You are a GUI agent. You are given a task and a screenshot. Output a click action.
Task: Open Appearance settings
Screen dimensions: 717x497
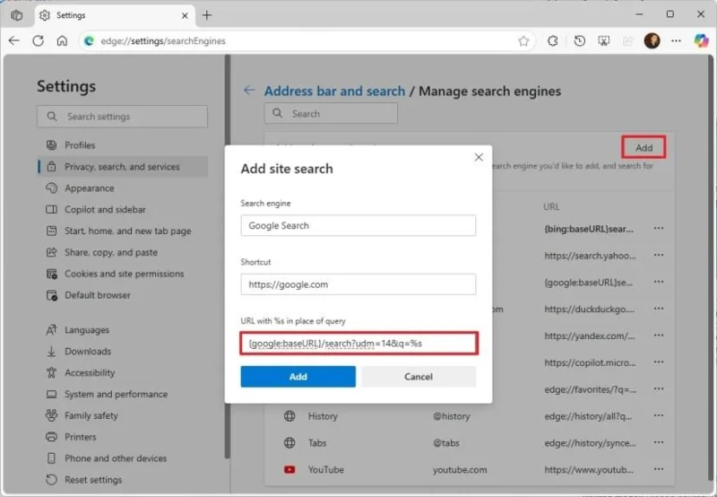pos(122,188)
